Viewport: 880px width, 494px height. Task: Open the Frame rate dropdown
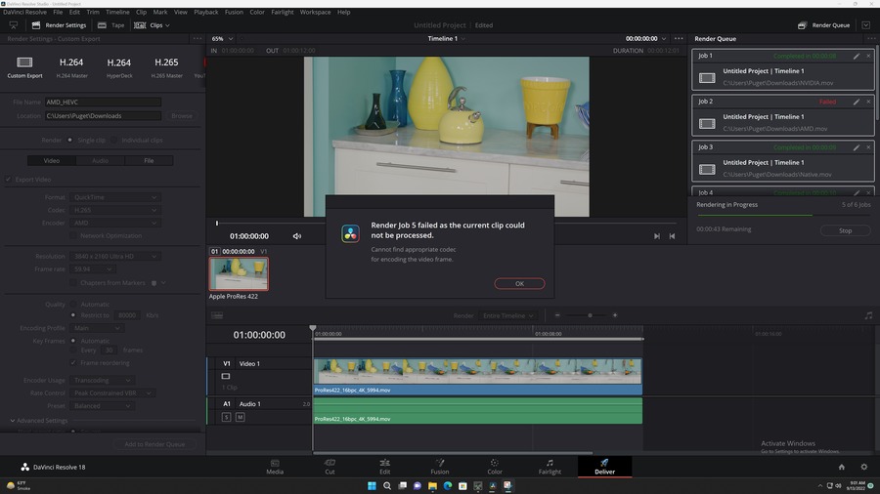(93, 268)
